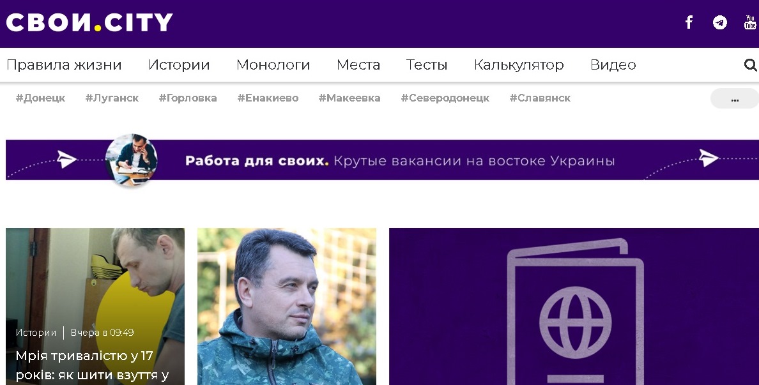
Task: Go to the Истории section
Action: [x=179, y=65]
